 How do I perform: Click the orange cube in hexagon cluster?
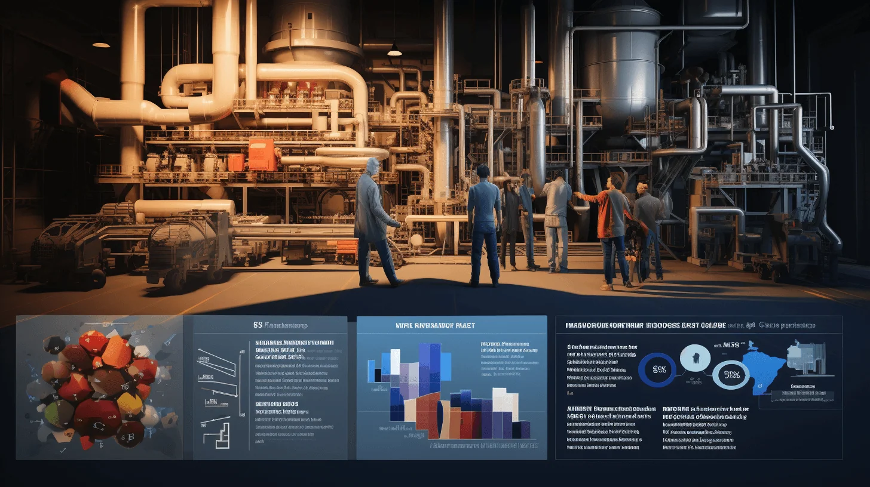click(116, 351)
